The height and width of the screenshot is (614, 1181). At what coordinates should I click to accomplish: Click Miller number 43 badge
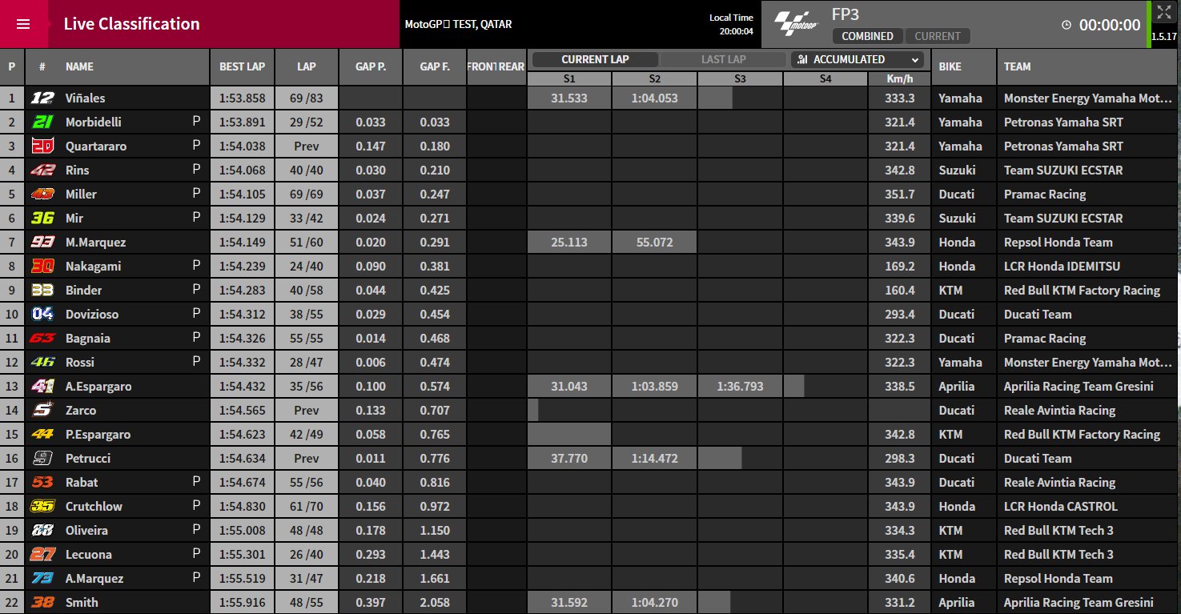[42, 194]
